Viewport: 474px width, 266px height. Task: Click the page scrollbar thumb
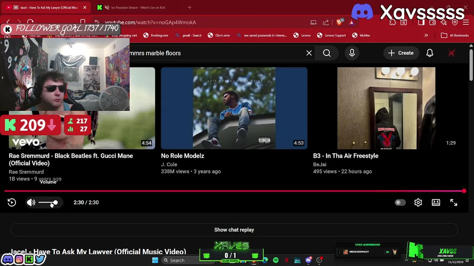pos(471,65)
